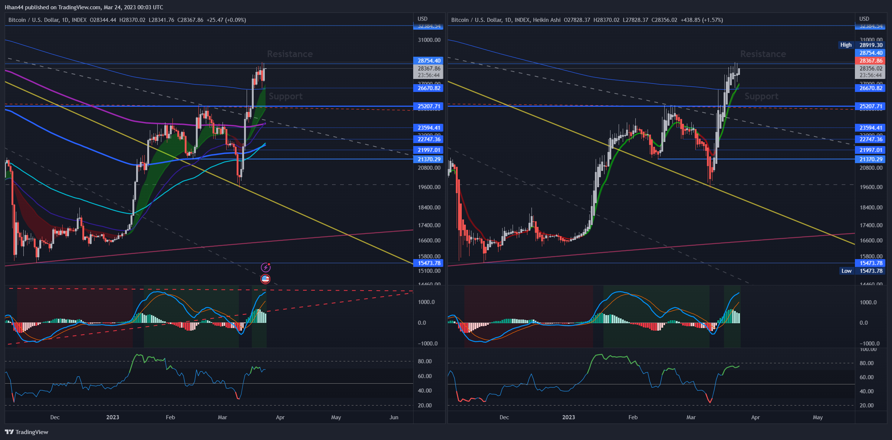892x440 pixels.
Task: Click 26670.82 level label on right chart
Action: coord(871,88)
